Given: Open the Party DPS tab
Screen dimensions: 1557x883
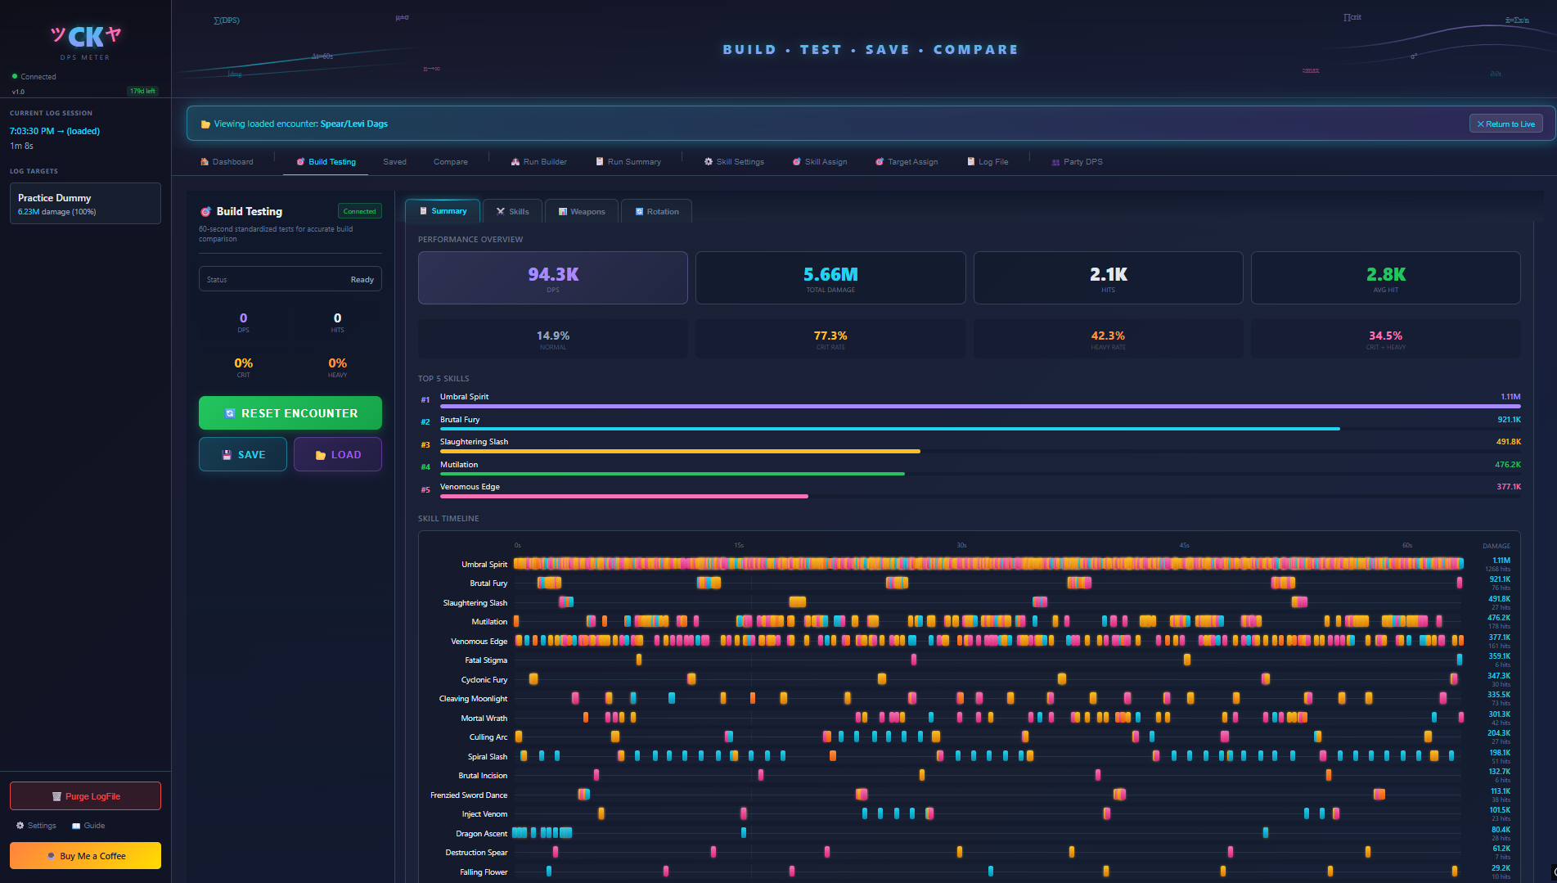Looking at the screenshot, I should coord(1077,162).
